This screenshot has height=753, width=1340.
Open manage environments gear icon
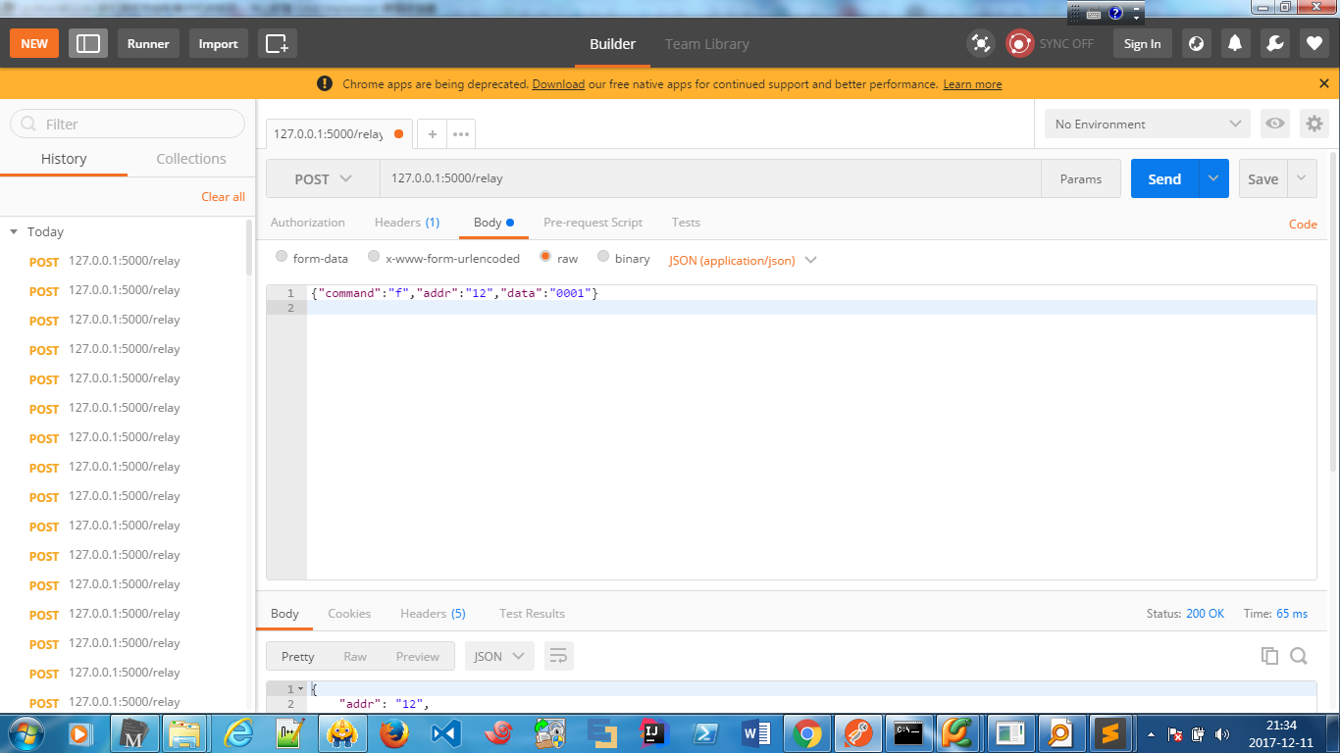coord(1314,124)
